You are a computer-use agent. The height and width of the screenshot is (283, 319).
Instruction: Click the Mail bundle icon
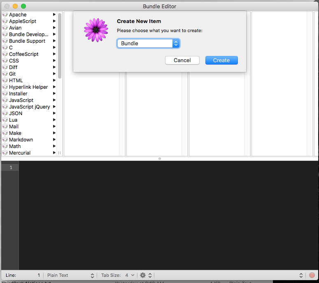pos(5,126)
